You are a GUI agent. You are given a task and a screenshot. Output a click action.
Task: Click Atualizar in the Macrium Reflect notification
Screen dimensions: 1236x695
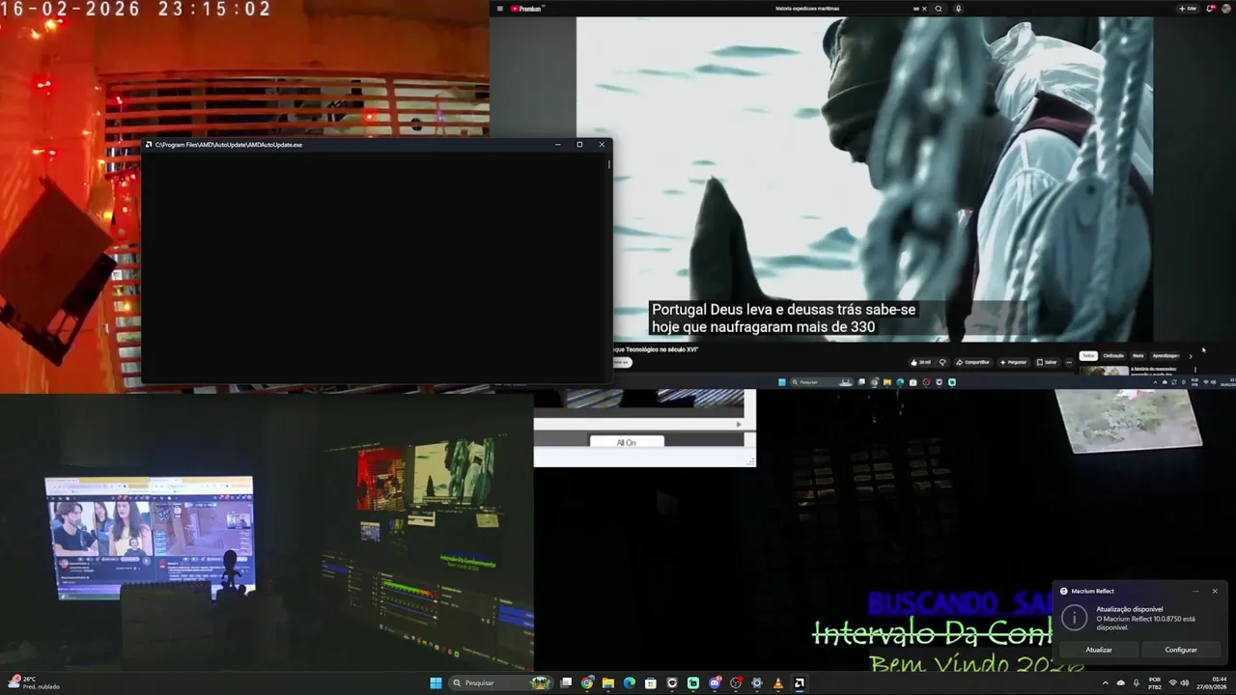pyautogui.click(x=1099, y=650)
